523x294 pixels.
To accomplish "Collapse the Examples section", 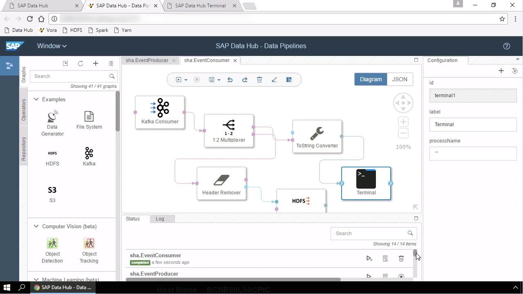I will tap(36, 99).
